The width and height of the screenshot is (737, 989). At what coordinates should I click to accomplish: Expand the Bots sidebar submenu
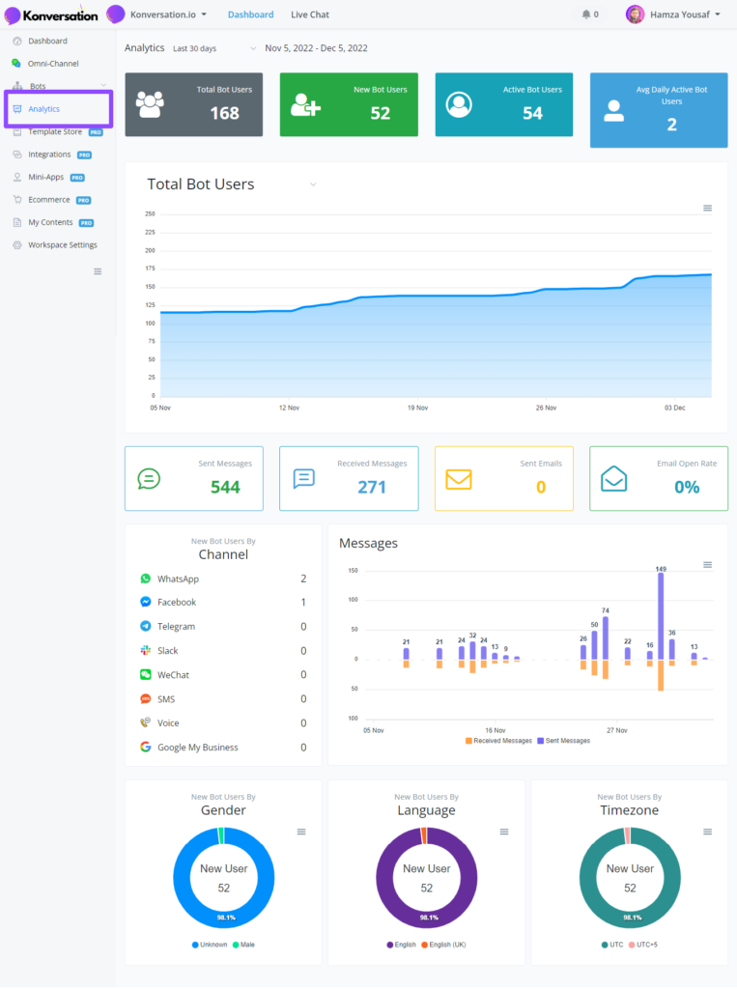(x=103, y=86)
